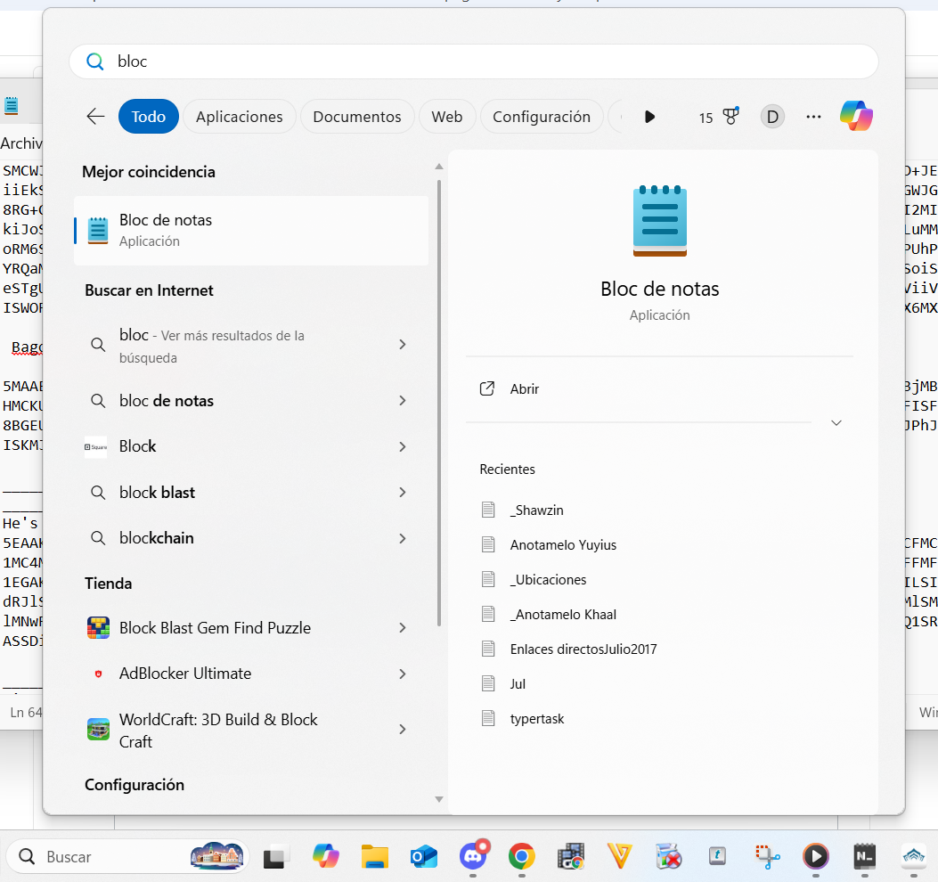938x882 pixels.
Task: Click the results scrollbar down arrow
Action: pos(439,799)
